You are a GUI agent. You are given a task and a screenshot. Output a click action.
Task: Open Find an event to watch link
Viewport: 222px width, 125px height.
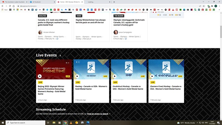[98, 114]
